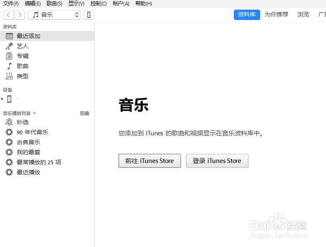326x247 pixels.
Task: Select 类型 in the library sidebar
Action: pyautogui.click(x=47, y=76)
